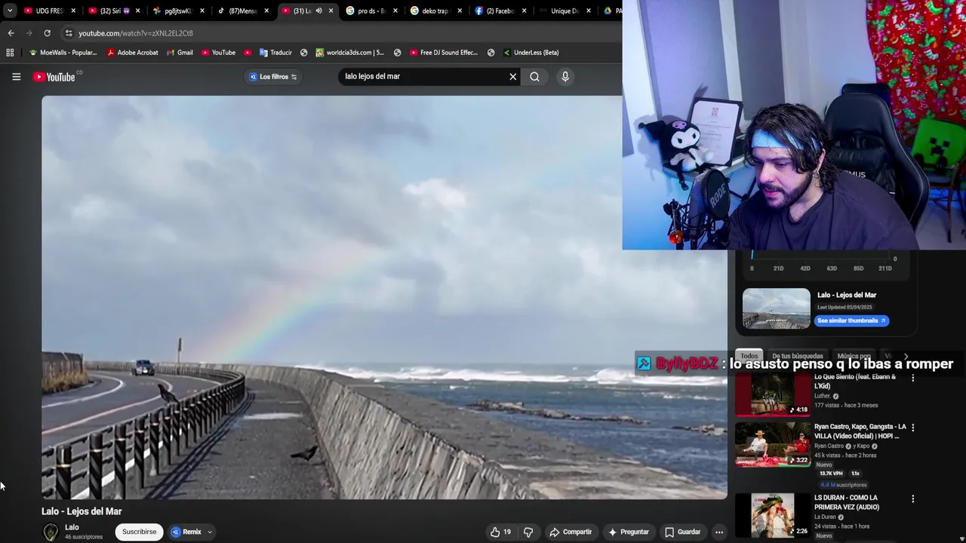Open the MoeWalls bookmark
Screen dimensions: 966x543
pyautogui.click(x=63, y=53)
